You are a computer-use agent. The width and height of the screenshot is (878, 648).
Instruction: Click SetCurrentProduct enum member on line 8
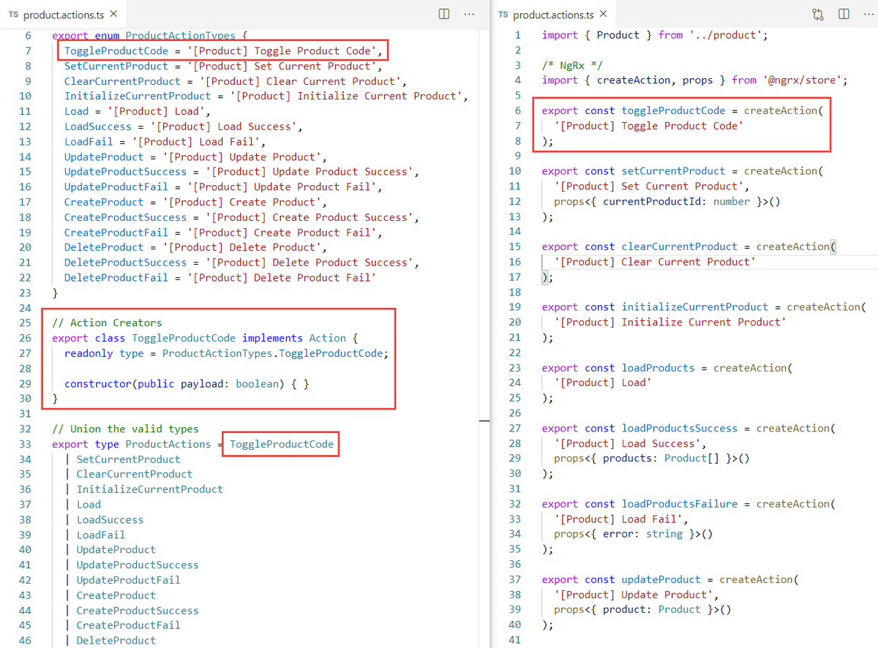116,66
